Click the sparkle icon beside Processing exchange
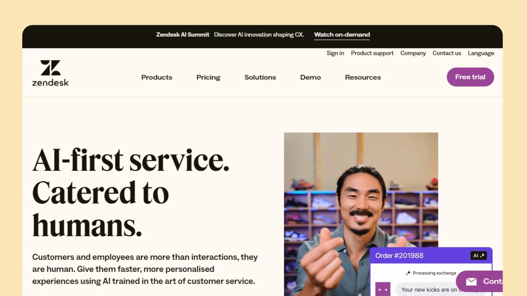 408,273
